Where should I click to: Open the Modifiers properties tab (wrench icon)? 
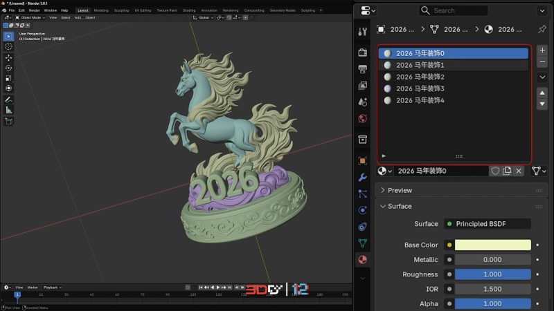click(362, 176)
